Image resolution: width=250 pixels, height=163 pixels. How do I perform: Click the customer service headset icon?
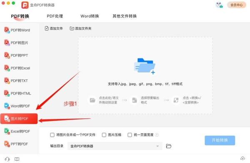click(7, 159)
